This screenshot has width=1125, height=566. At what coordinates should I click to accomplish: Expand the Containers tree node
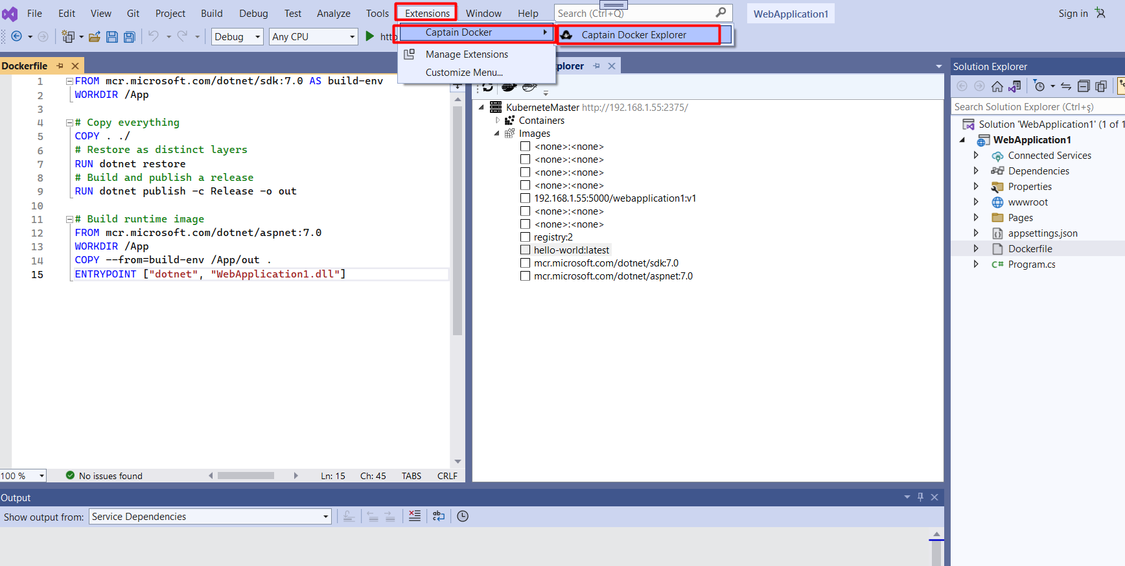(498, 121)
